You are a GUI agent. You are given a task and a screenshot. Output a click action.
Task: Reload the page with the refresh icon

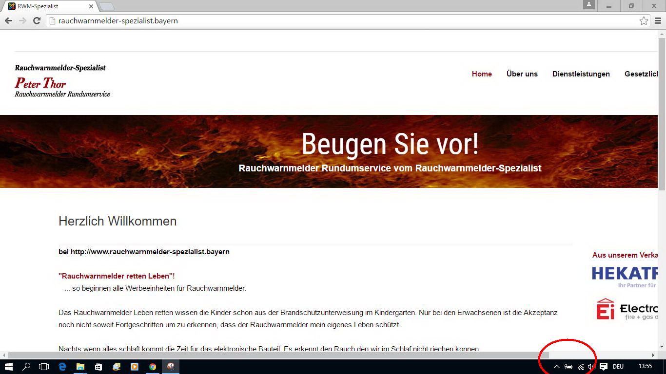[37, 20]
